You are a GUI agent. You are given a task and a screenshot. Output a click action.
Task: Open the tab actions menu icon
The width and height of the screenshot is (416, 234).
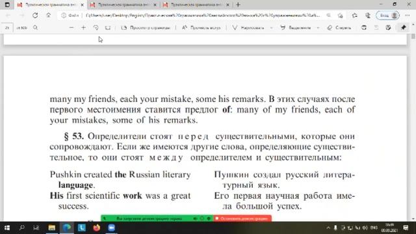(7, 5)
